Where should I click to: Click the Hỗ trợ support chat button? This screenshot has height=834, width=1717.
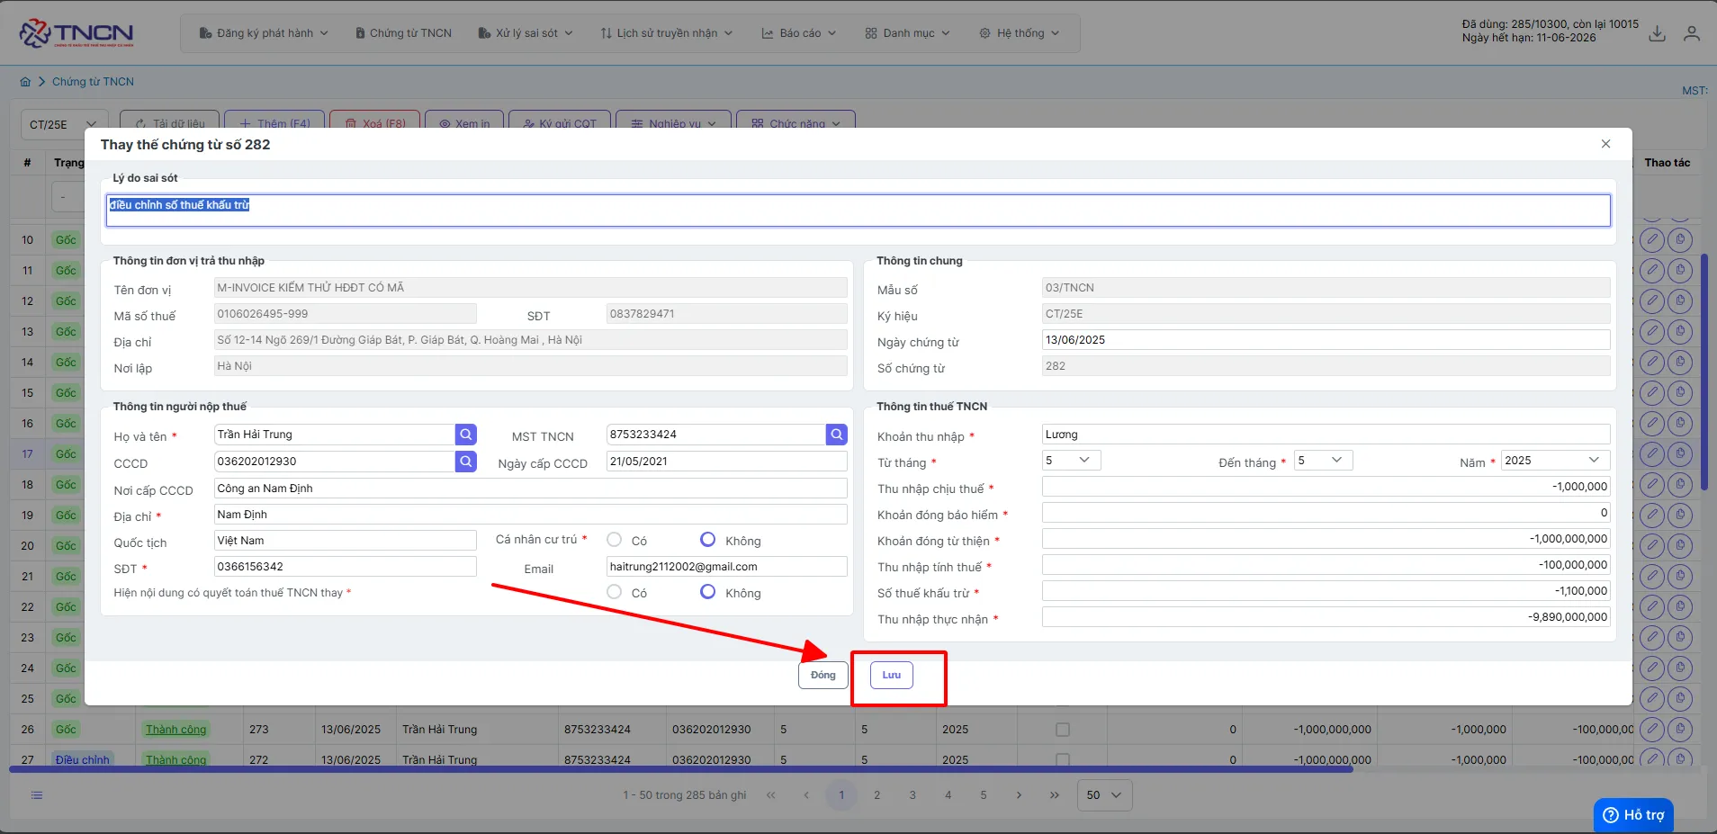tap(1633, 815)
